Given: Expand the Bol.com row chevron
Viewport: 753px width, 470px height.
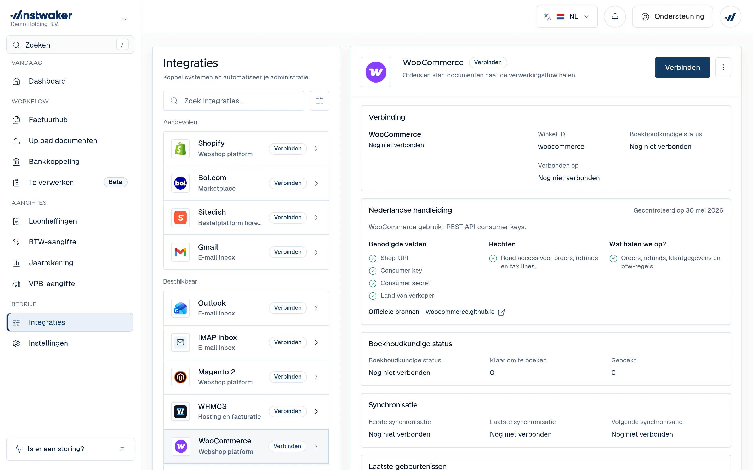Looking at the screenshot, I should coord(316,183).
